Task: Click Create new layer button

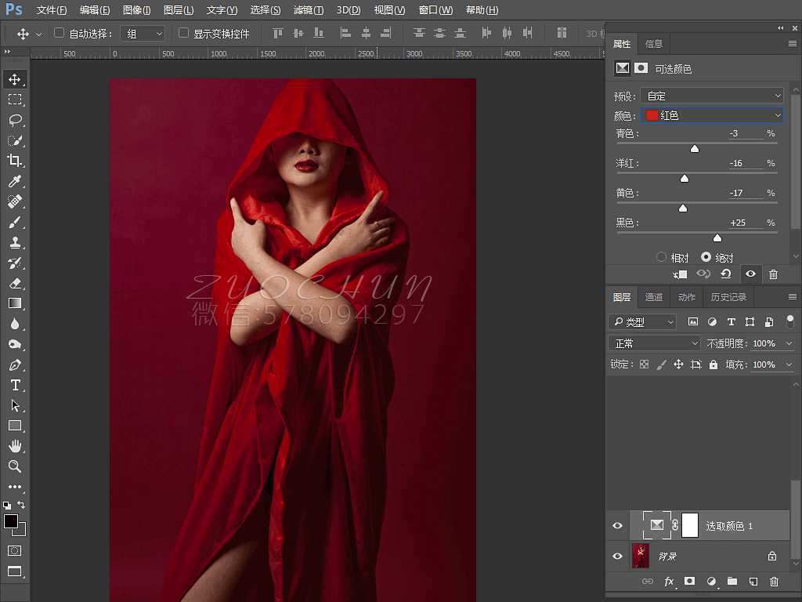Action: [753, 582]
